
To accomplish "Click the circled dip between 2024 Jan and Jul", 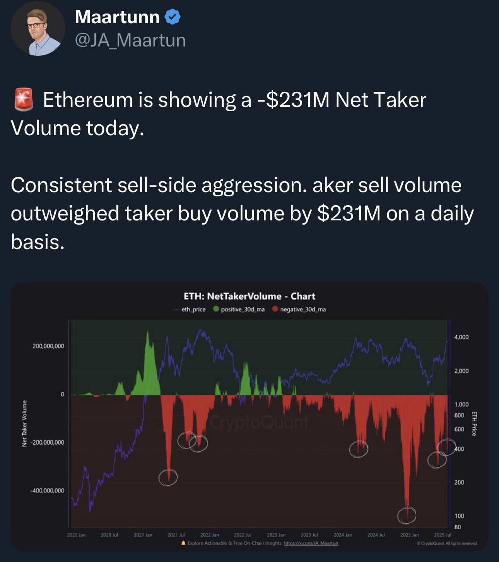I will tap(358, 449).
